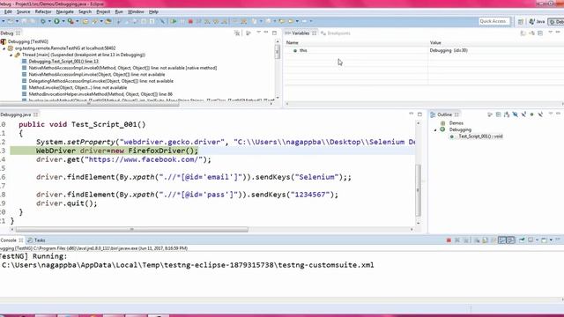Toggle Show Console on standard out change
The width and height of the screenshot is (564, 317).
(502, 240)
